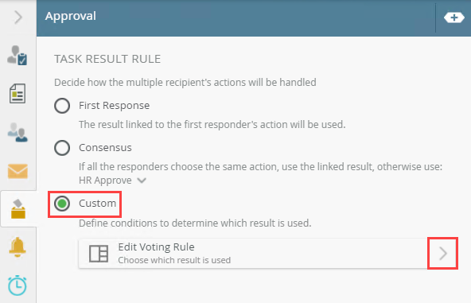
Task: Select the First Response radio button
Action: 62,106
